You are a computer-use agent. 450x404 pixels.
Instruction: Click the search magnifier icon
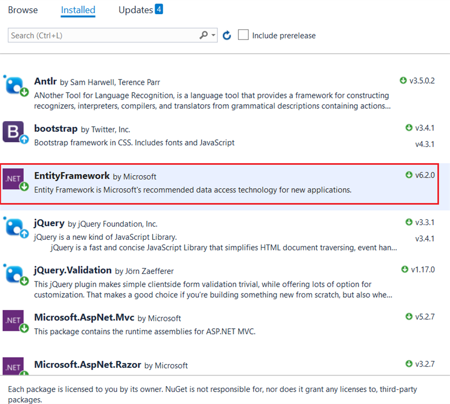pyautogui.click(x=204, y=35)
